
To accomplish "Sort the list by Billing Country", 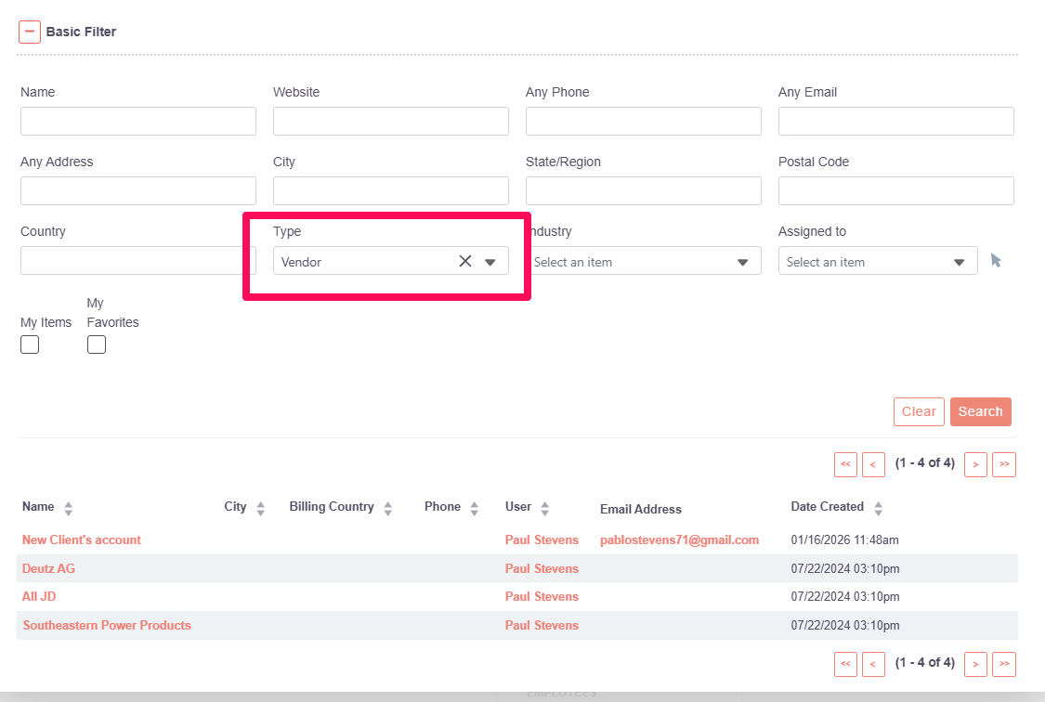I will coord(387,508).
